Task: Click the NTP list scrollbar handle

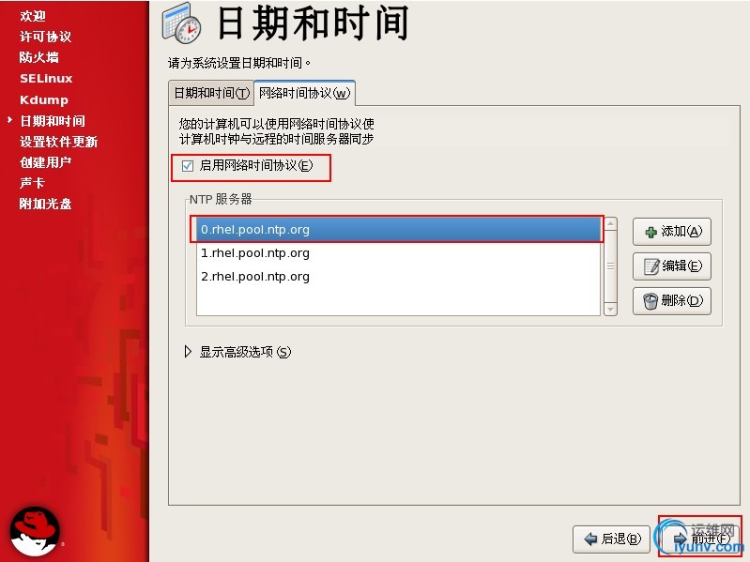Action: point(610,266)
